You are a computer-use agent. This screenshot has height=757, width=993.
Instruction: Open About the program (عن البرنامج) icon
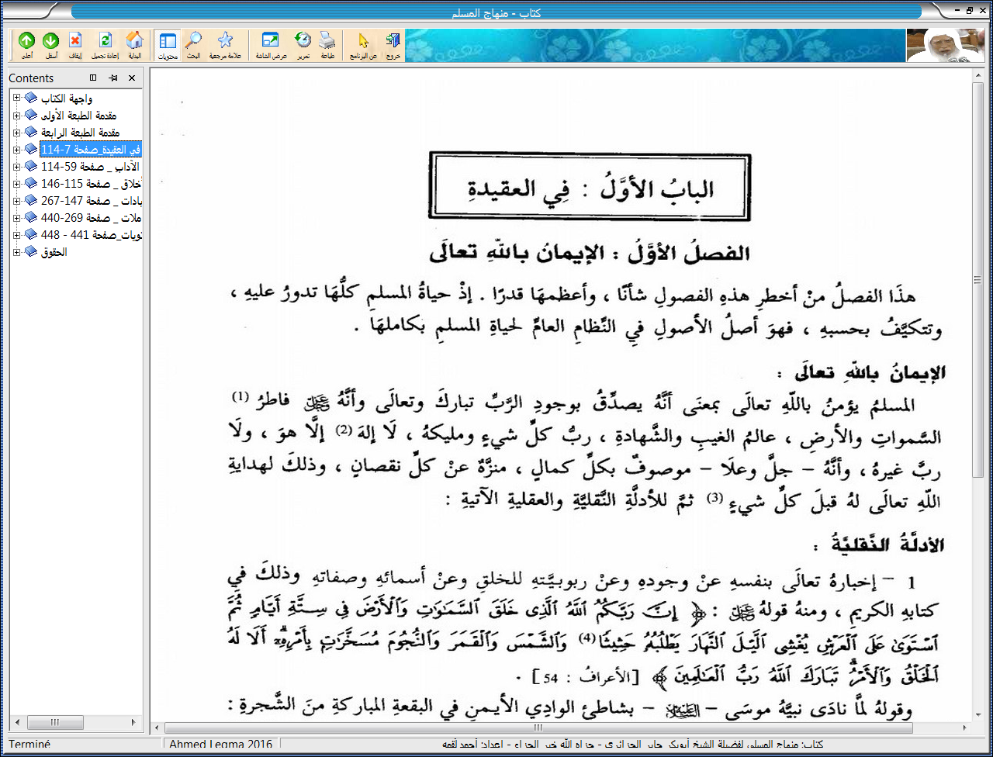[363, 44]
